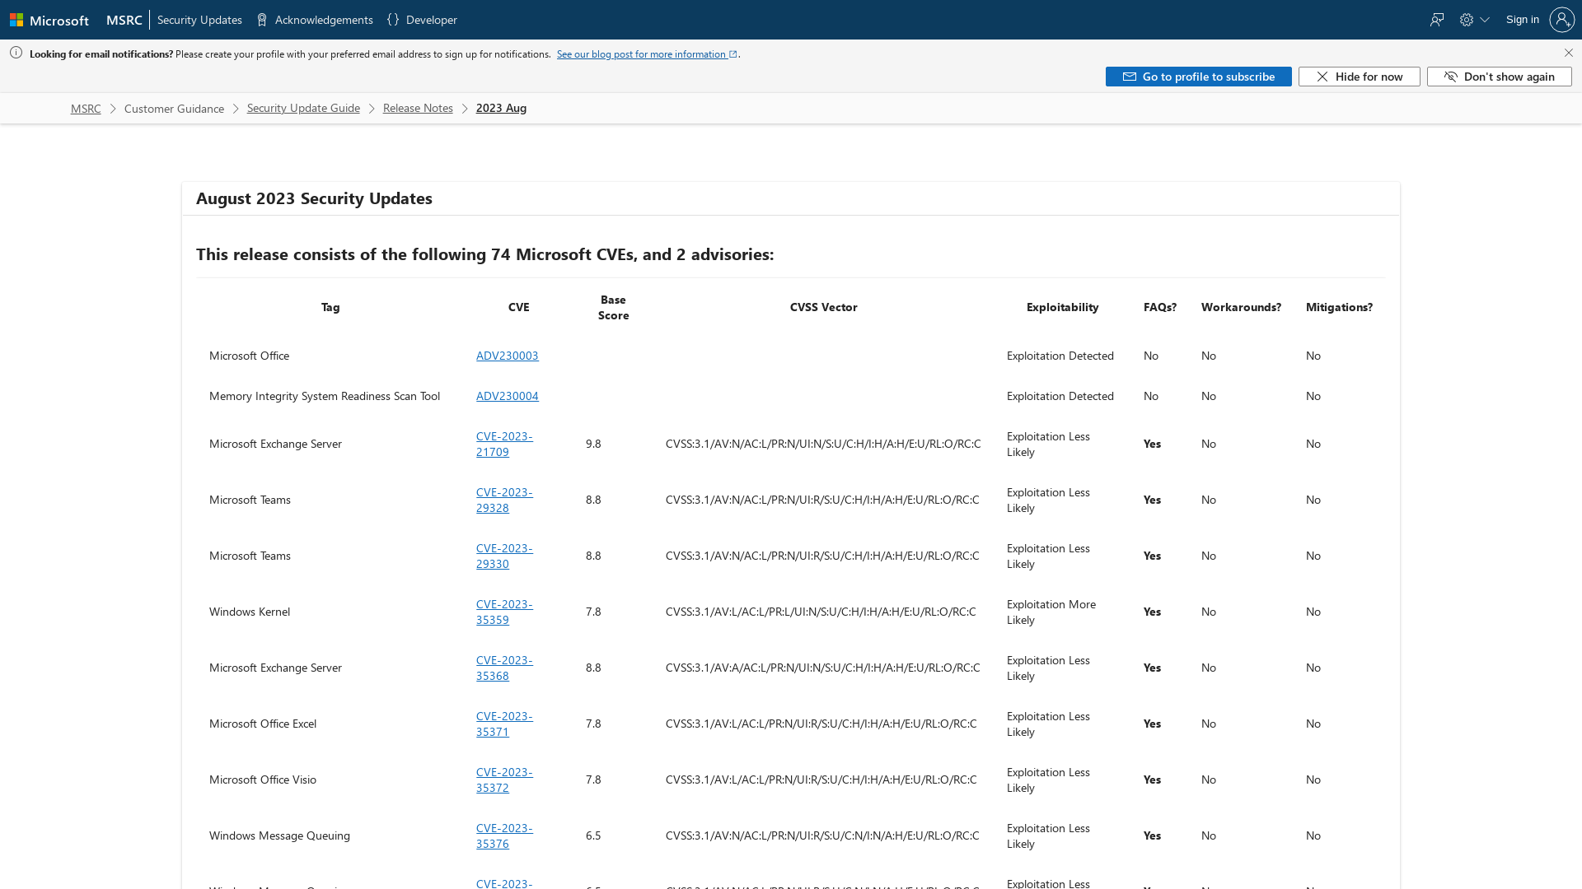1582x889 pixels.
Task: Open CVE-2023-21709 Exchange Server advisory
Action: (503, 443)
